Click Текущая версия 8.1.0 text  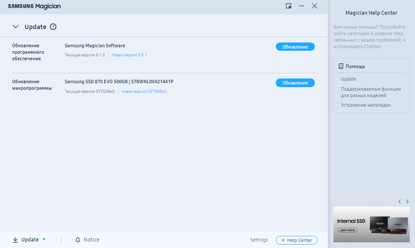85,55
